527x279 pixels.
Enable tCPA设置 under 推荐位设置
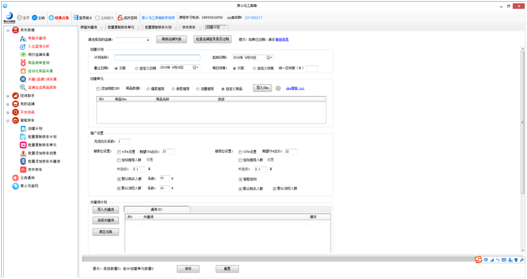[240, 152]
